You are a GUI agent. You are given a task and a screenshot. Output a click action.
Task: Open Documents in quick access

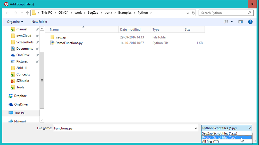point(25,49)
